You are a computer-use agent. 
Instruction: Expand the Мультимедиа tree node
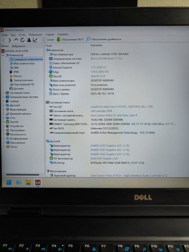click(3, 109)
